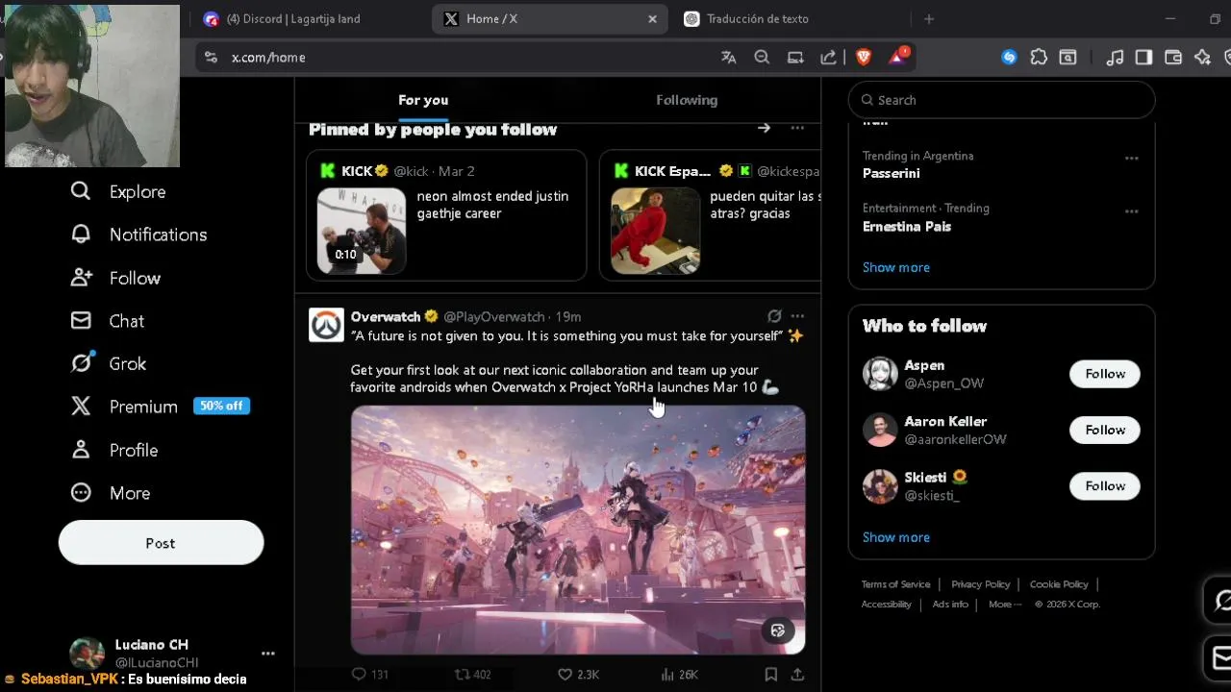Image resolution: width=1231 pixels, height=692 pixels.
Task: Open image edit icon on Overwatch picture
Action: tap(778, 630)
